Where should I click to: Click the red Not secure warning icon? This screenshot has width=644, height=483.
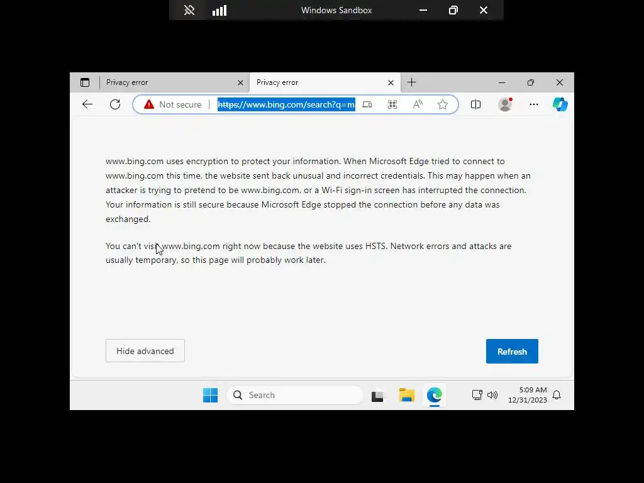[149, 104]
